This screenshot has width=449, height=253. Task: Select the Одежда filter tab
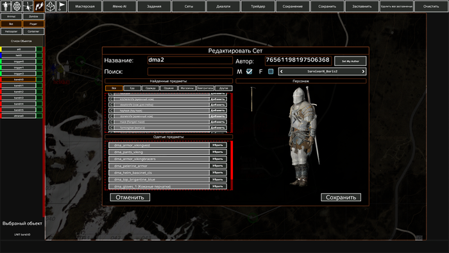(x=150, y=88)
